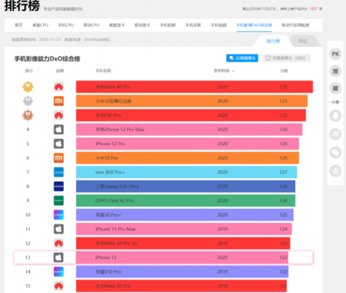The width and height of the screenshot is (346, 293).
Task: Click Apple logo in iPhone 12 Pro row
Action: (59, 144)
